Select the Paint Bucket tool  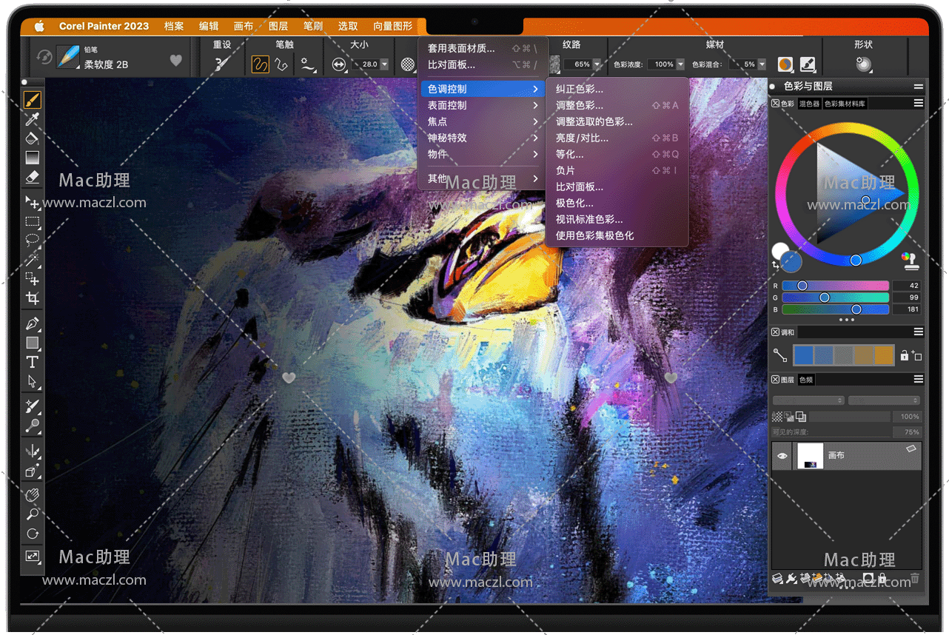32,138
